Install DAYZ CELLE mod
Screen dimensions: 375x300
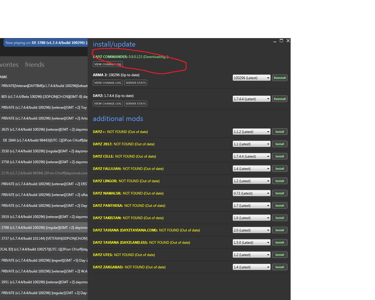[x=280, y=156]
